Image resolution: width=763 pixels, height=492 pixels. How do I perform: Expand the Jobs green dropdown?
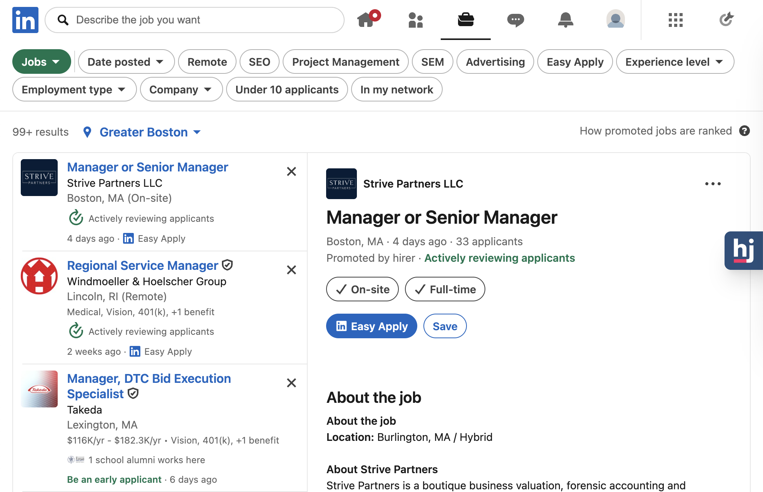[42, 61]
